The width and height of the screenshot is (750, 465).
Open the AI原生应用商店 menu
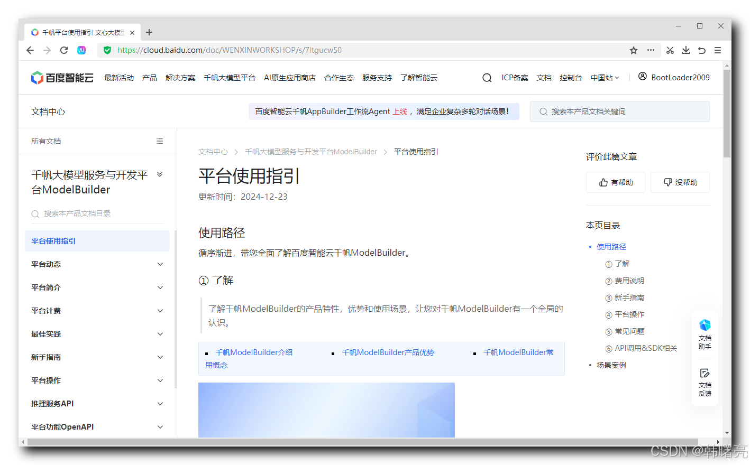[x=290, y=78]
